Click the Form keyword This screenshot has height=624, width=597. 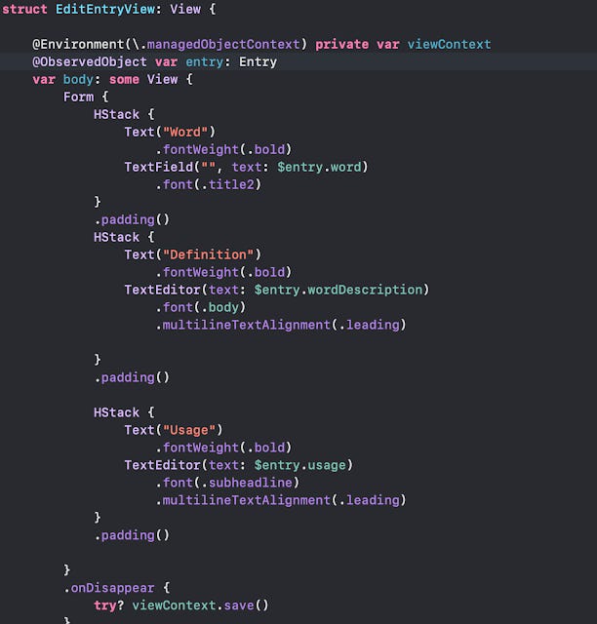point(78,97)
